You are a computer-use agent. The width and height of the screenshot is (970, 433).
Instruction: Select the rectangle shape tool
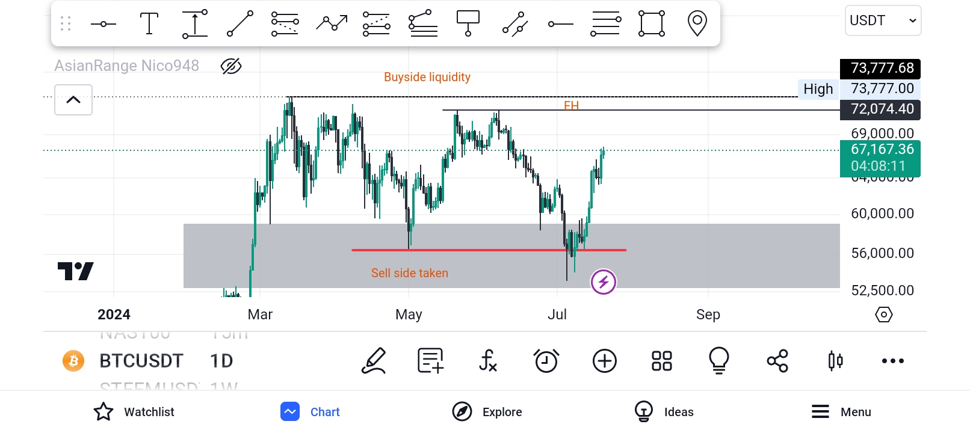tap(652, 24)
